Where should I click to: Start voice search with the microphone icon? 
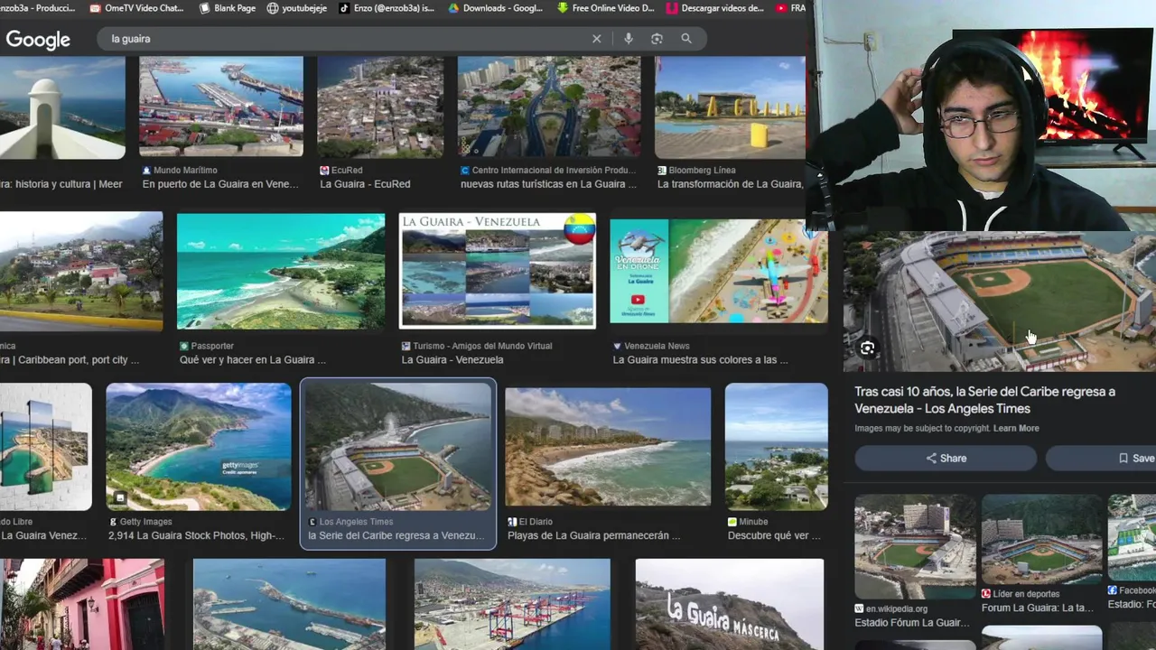tap(629, 39)
